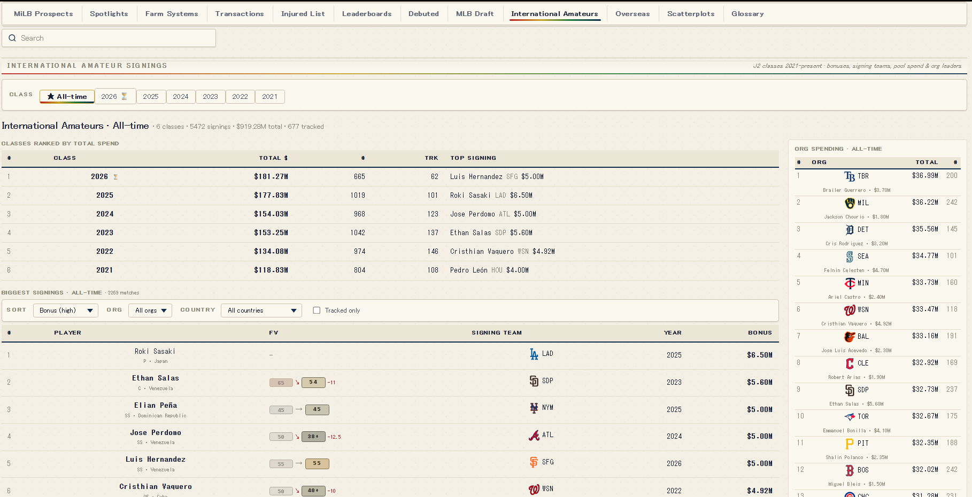The height and width of the screenshot is (497, 972).
Task: Open the Leaderboards tab
Action: pos(367,14)
